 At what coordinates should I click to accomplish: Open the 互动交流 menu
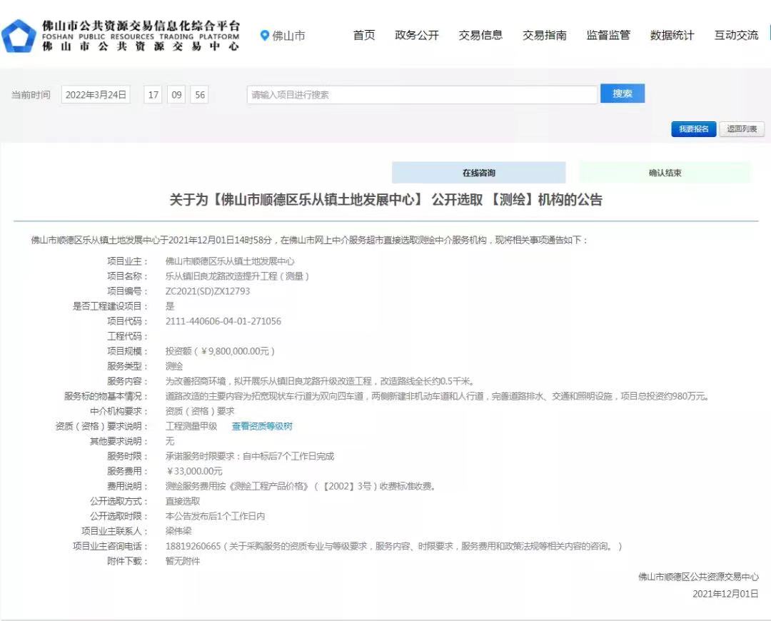click(x=736, y=35)
